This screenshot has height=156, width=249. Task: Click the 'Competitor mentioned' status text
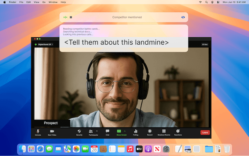(x=127, y=17)
